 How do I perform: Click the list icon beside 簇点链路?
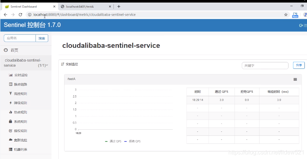tap(11, 84)
